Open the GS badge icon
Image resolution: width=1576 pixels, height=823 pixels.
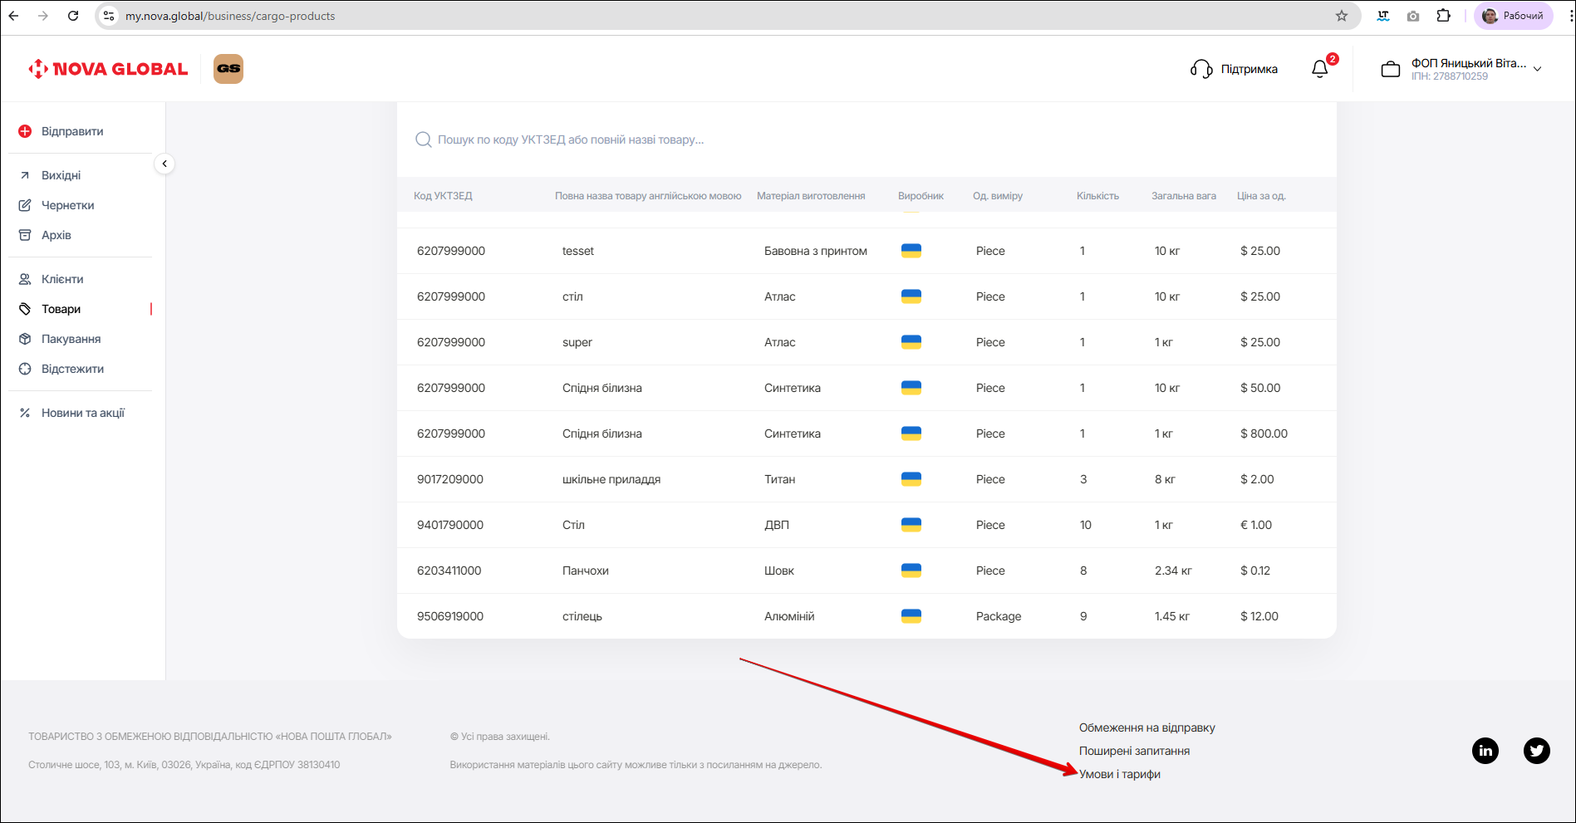pyautogui.click(x=228, y=69)
